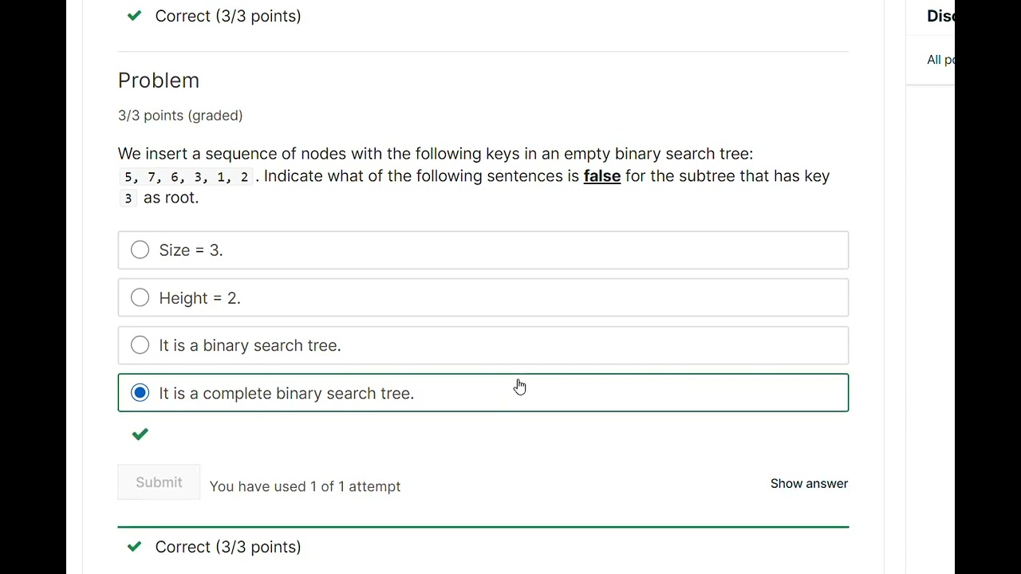Select the 'Size = 3.' radio button
Image resolution: width=1021 pixels, height=574 pixels.
pos(140,250)
